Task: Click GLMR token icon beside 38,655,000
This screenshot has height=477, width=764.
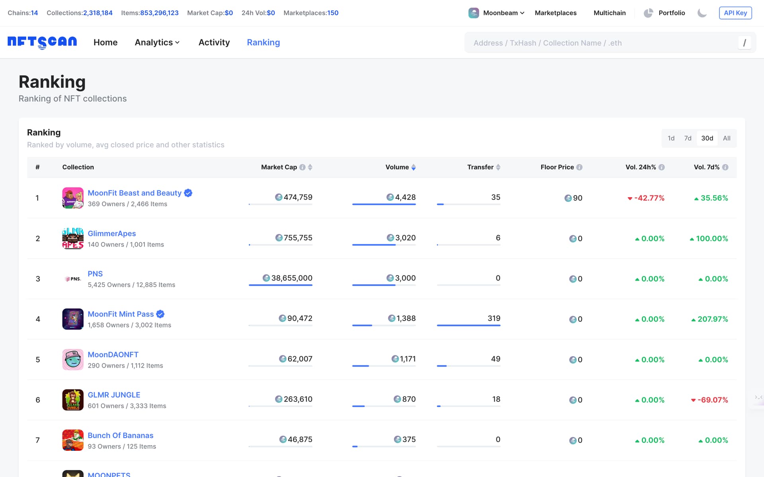Action: tap(266, 278)
